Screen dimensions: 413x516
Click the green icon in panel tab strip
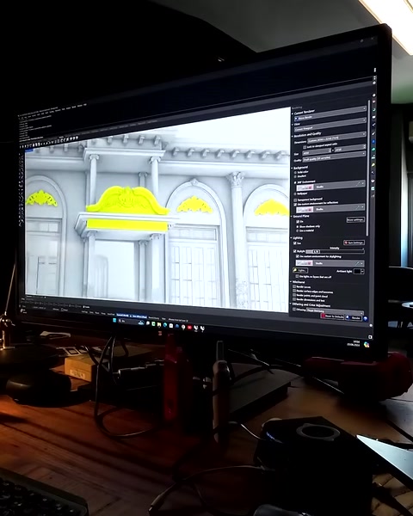(x=373, y=150)
